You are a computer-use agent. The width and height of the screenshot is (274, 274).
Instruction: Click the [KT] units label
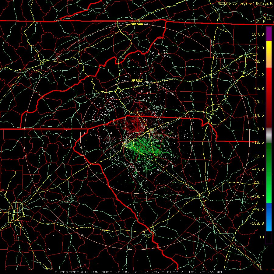coord(260,21)
